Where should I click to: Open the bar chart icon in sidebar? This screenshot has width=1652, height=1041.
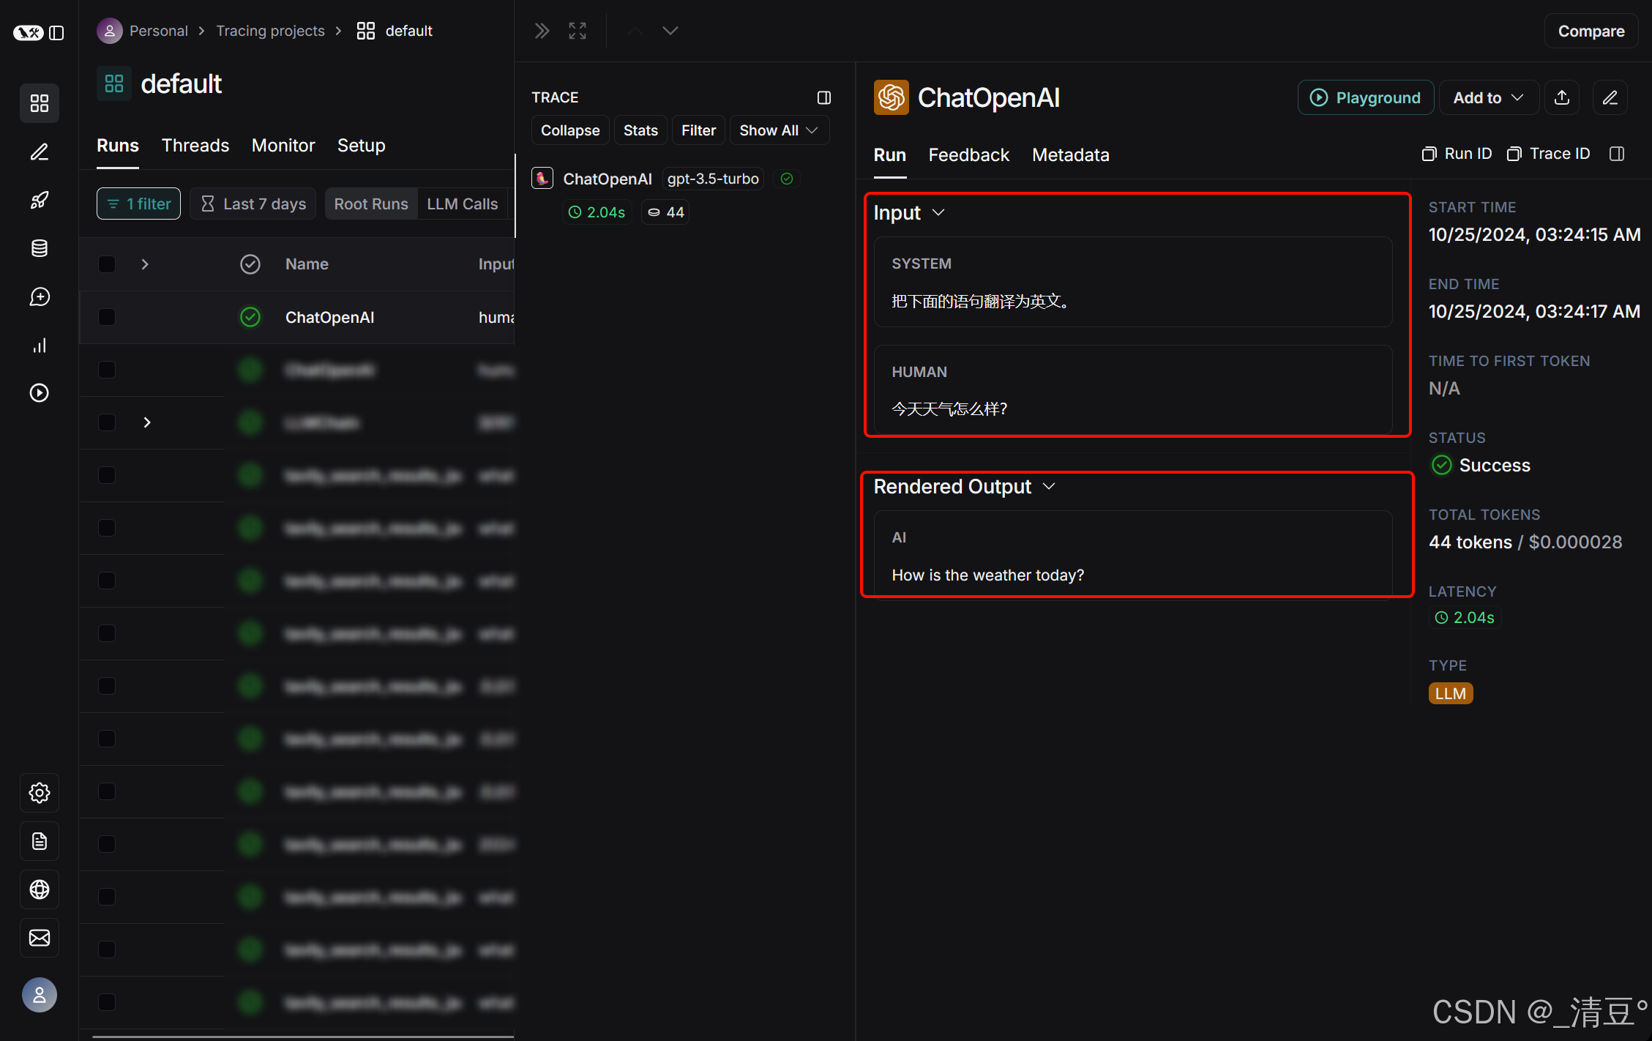[40, 345]
